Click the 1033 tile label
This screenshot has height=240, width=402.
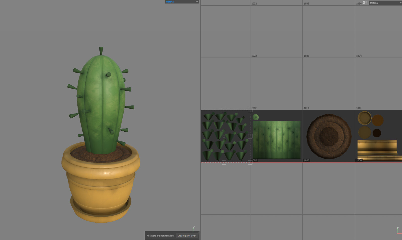coord(307,4)
